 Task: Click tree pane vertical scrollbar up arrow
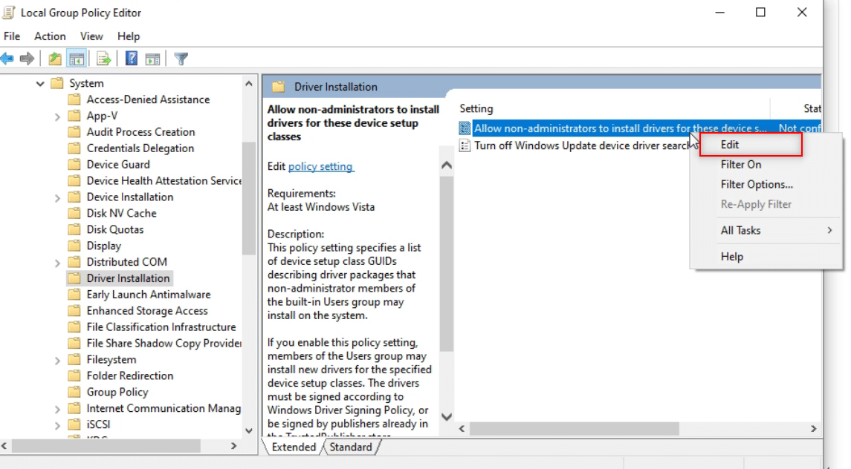point(248,84)
